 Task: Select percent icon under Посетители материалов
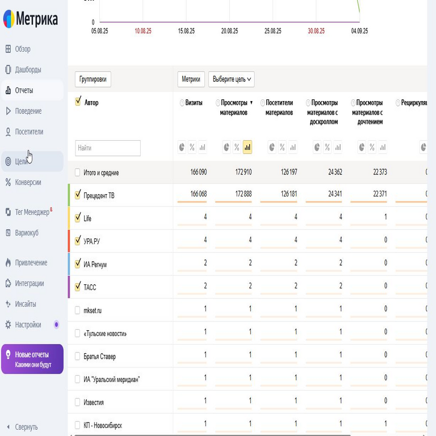click(282, 147)
